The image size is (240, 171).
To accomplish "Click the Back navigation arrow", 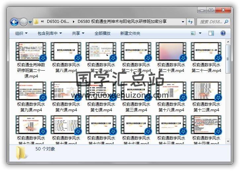I will tap(15, 22).
